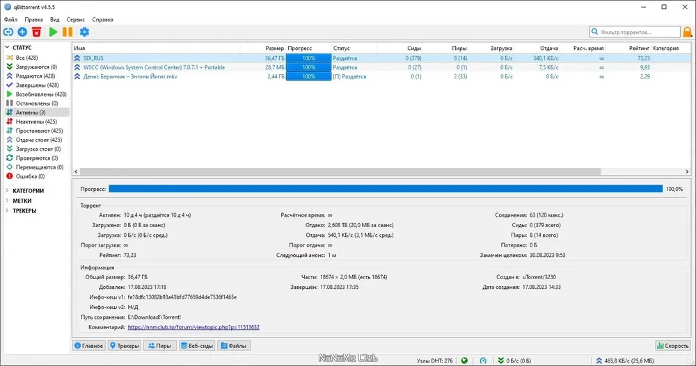Click the Скорость button
696x366 pixels.
click(673, 346)
